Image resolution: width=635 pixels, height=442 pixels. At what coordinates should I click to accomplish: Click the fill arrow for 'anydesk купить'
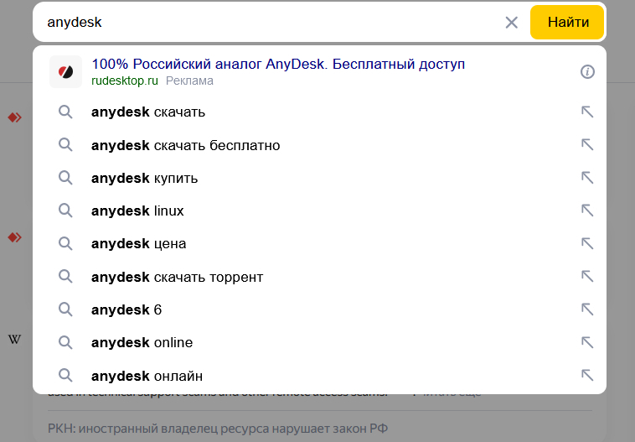(x=587, y=178)
